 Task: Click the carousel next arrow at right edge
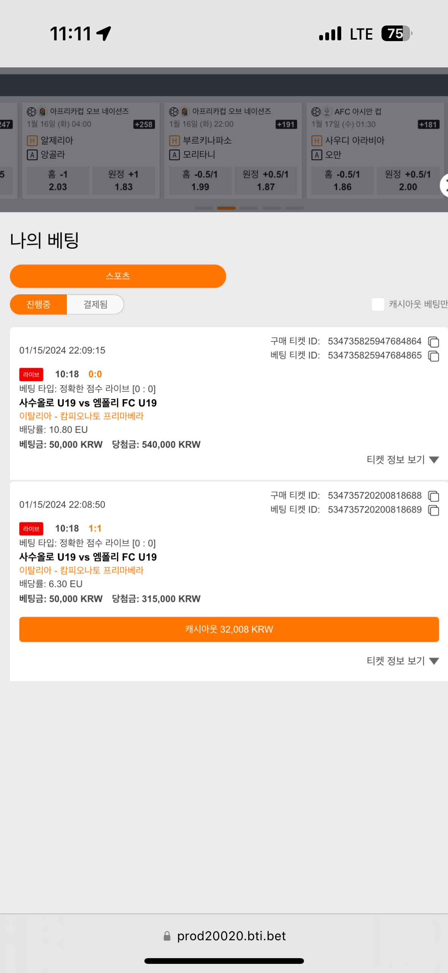tap(444, 185)
